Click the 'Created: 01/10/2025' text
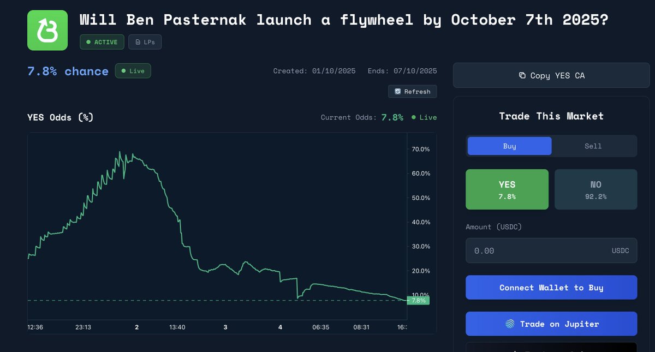The image size is (655, 352). pos(314,71)
